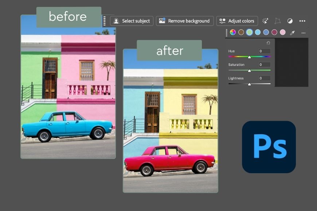The height and width of the screenshot is (211, 317).
Task: Select the medium blue color swatch
Action: pos(266,32)
